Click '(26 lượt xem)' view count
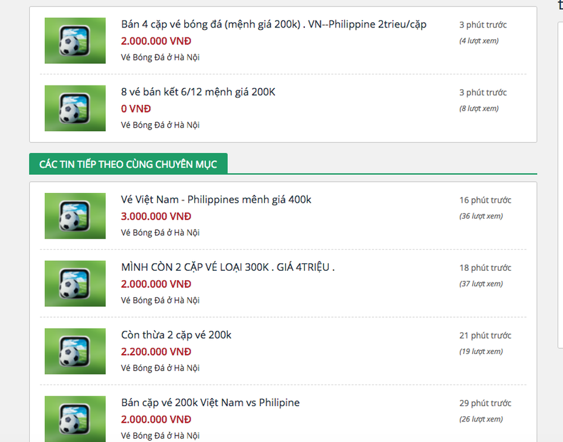Screen dimensions: 563x442 click(481, 419)
